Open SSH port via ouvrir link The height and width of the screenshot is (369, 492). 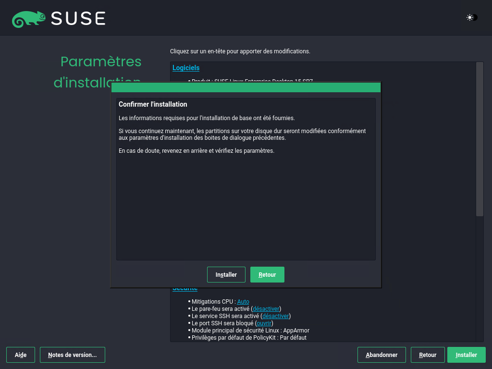(x=264, y=323)
